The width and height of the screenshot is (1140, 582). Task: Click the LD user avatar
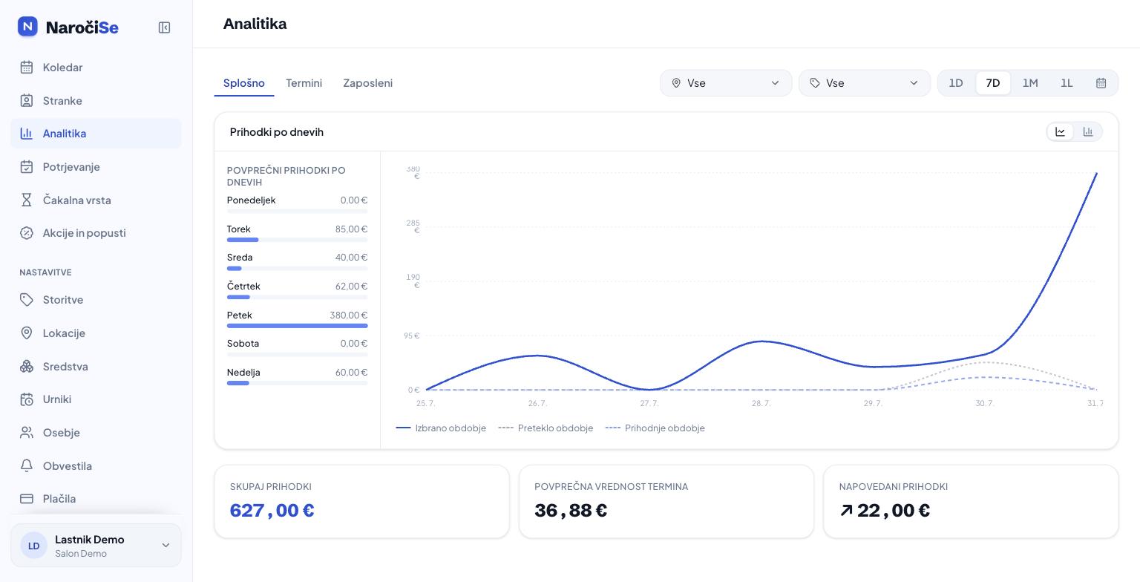(33, 546)
